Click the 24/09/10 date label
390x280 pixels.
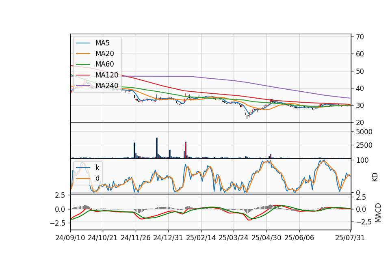pyautogui.click(x=70, y=238)
